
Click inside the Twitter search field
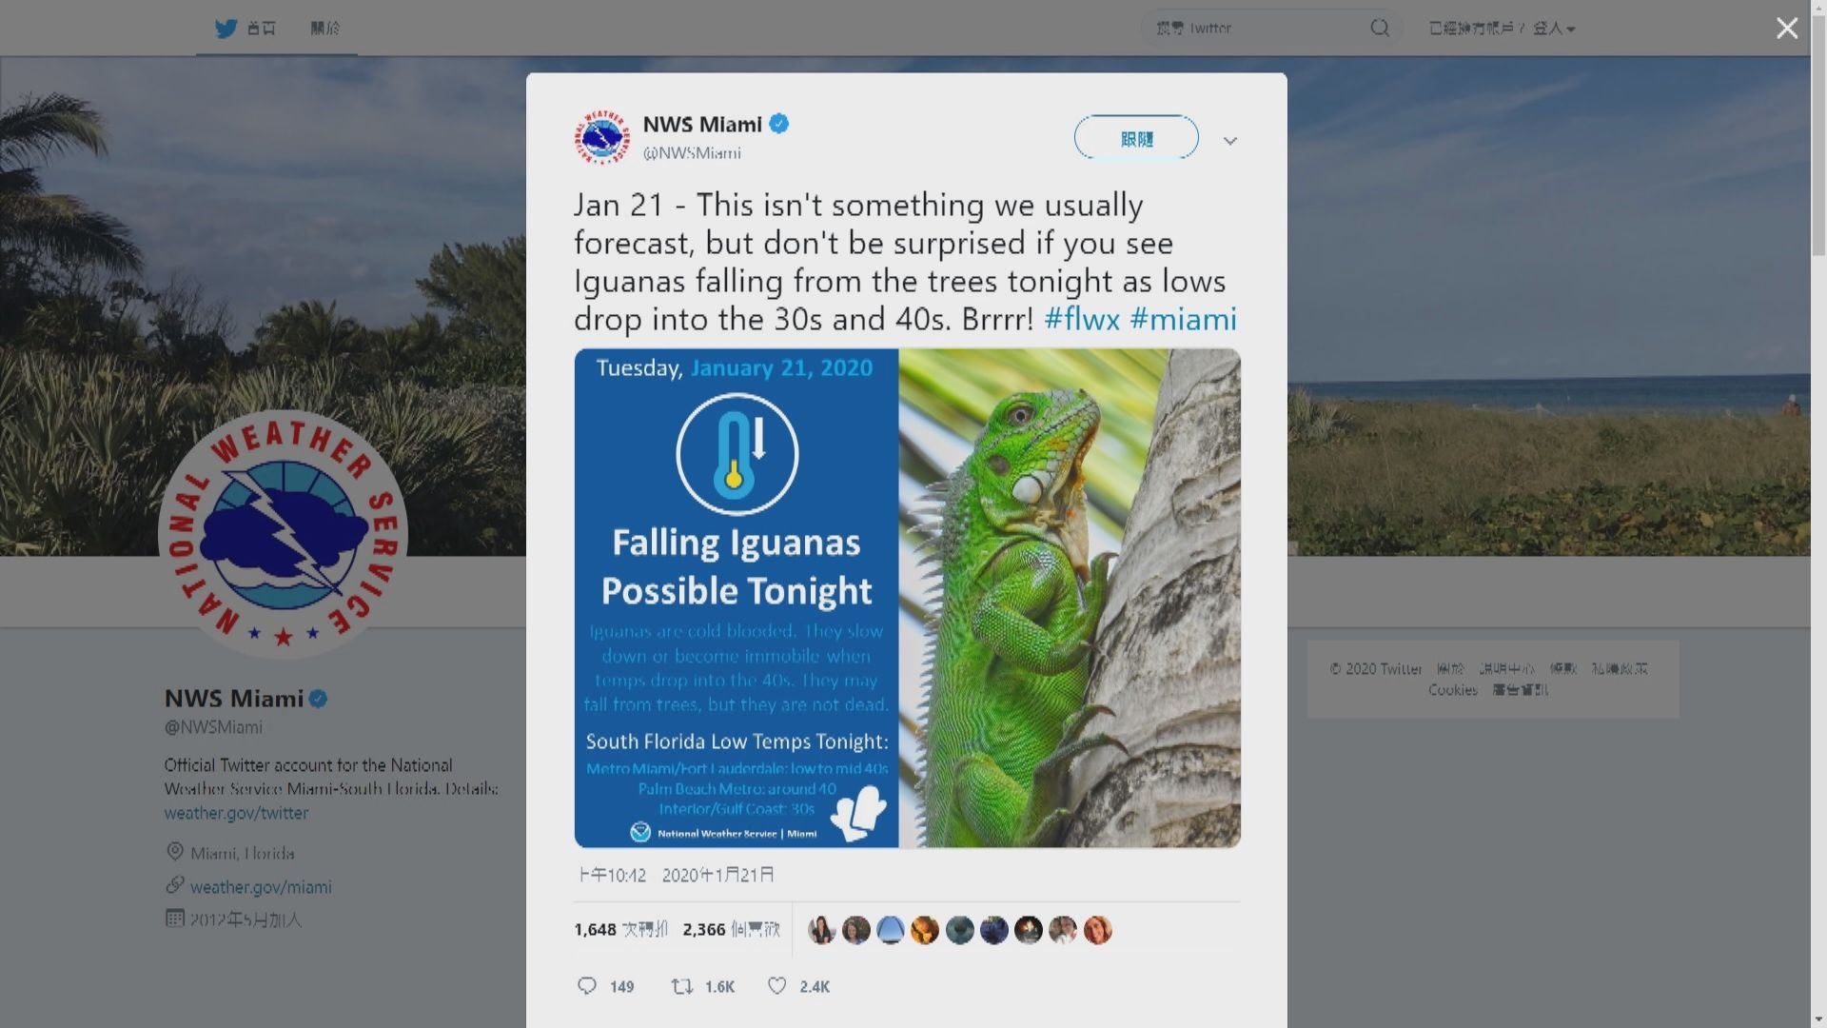(1256, 29)
